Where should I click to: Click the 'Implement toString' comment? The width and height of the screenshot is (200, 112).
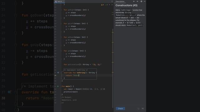point(76,70)
